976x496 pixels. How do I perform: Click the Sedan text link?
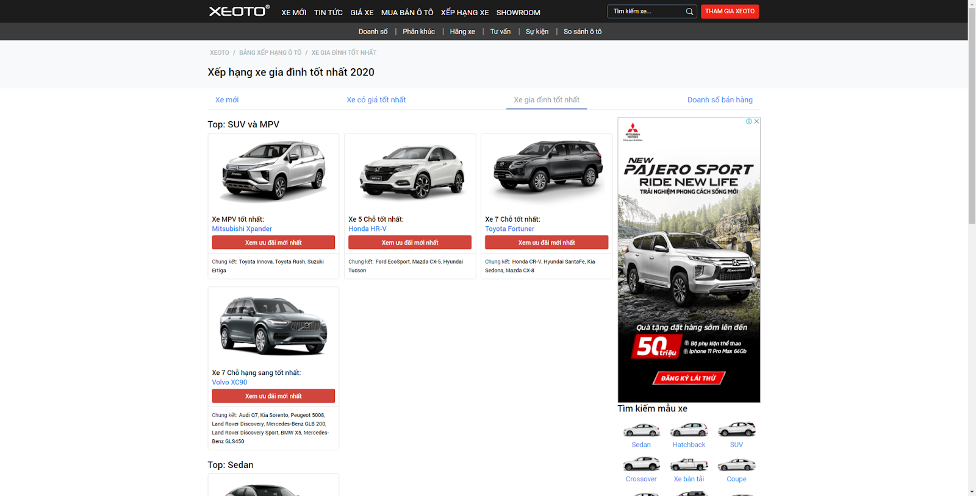pos(641,445)
